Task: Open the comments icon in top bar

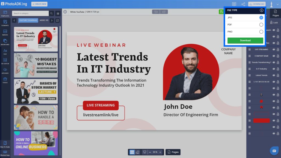Action: tap(234, 4)
